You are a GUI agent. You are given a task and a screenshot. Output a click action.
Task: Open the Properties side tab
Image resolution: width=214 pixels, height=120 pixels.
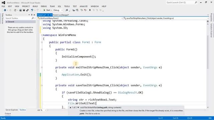211,17
